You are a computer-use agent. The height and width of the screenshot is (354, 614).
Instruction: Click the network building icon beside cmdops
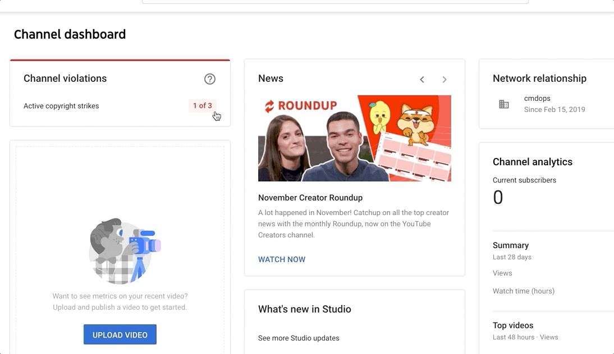click(x=504, y=104)
